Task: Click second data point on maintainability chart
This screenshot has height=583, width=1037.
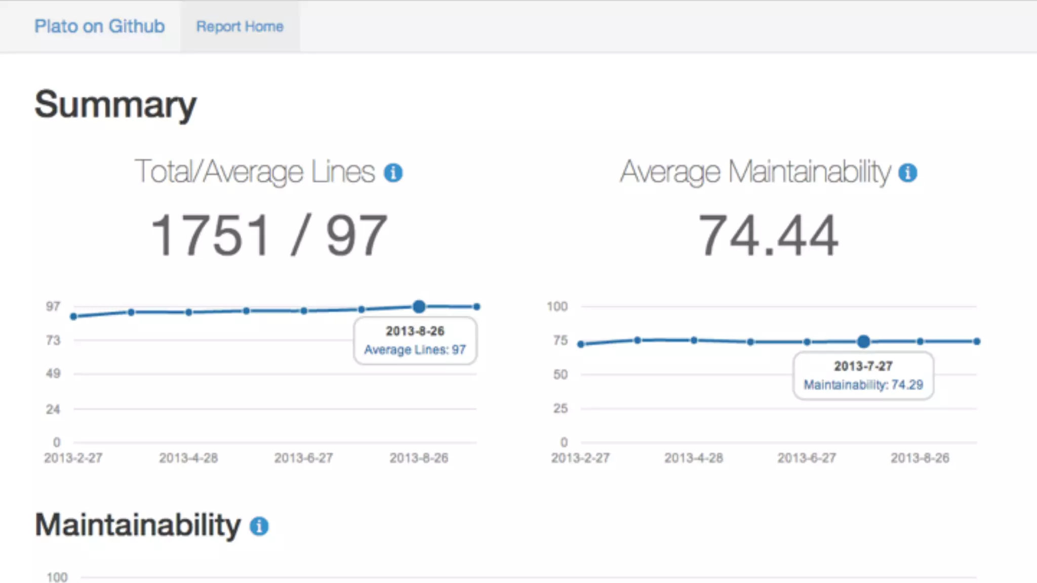Action: pyautogui.click(x=637, y=340)
